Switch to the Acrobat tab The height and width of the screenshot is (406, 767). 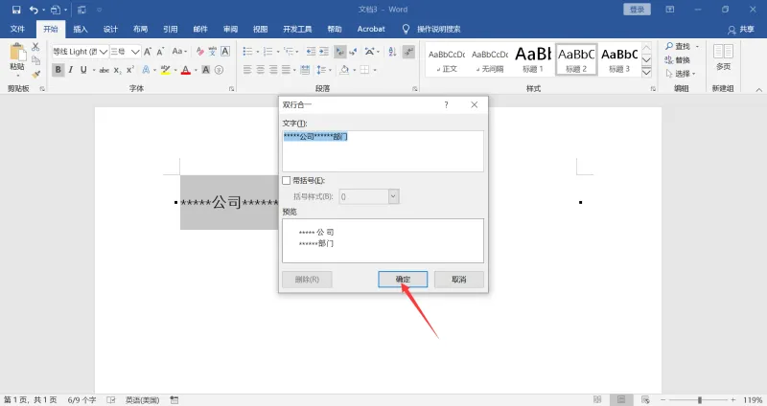(x=371, y=30)
